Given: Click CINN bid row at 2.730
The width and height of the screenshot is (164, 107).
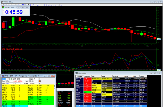Looking at the screenshot, I should [15, 102].
